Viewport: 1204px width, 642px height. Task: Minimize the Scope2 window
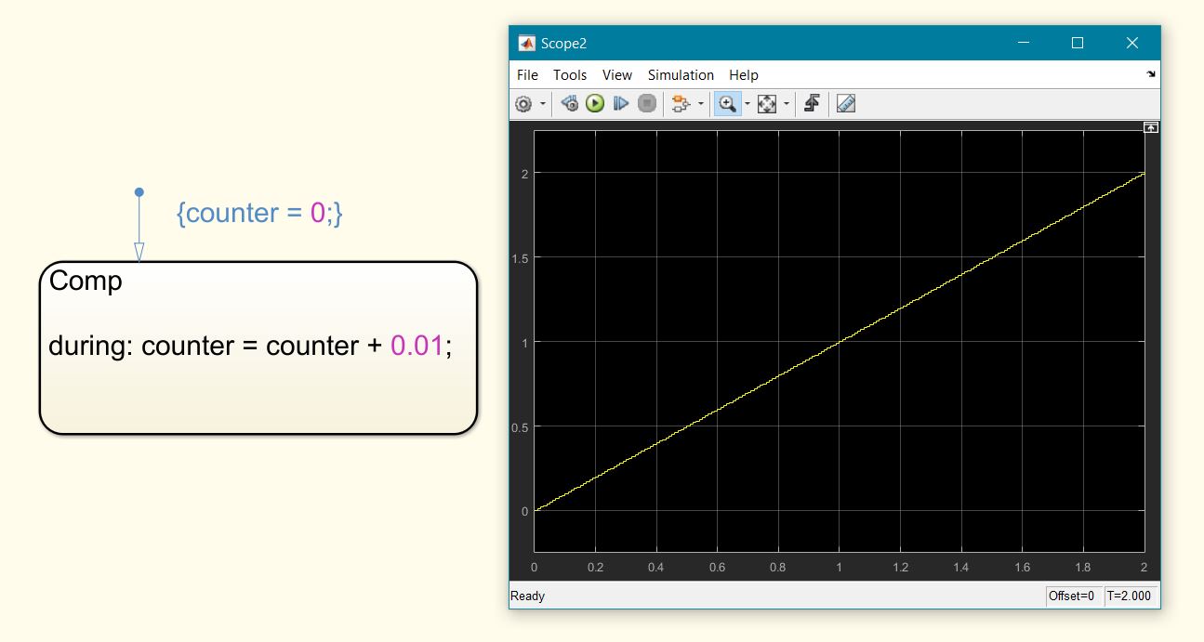coord(1024,43)
